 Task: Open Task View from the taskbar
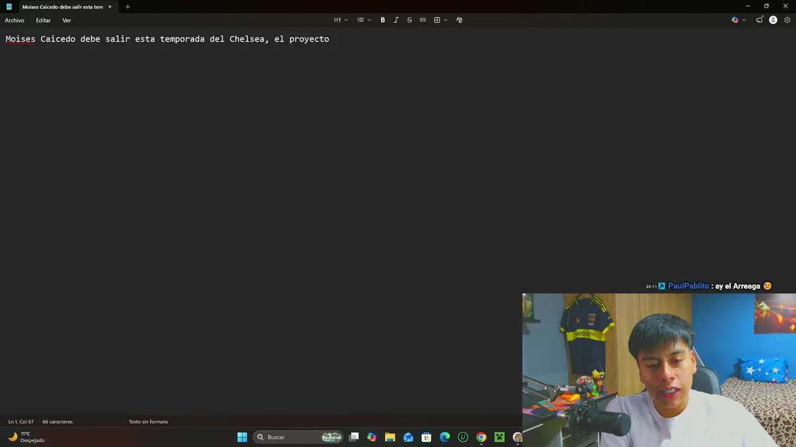point(354,437)
